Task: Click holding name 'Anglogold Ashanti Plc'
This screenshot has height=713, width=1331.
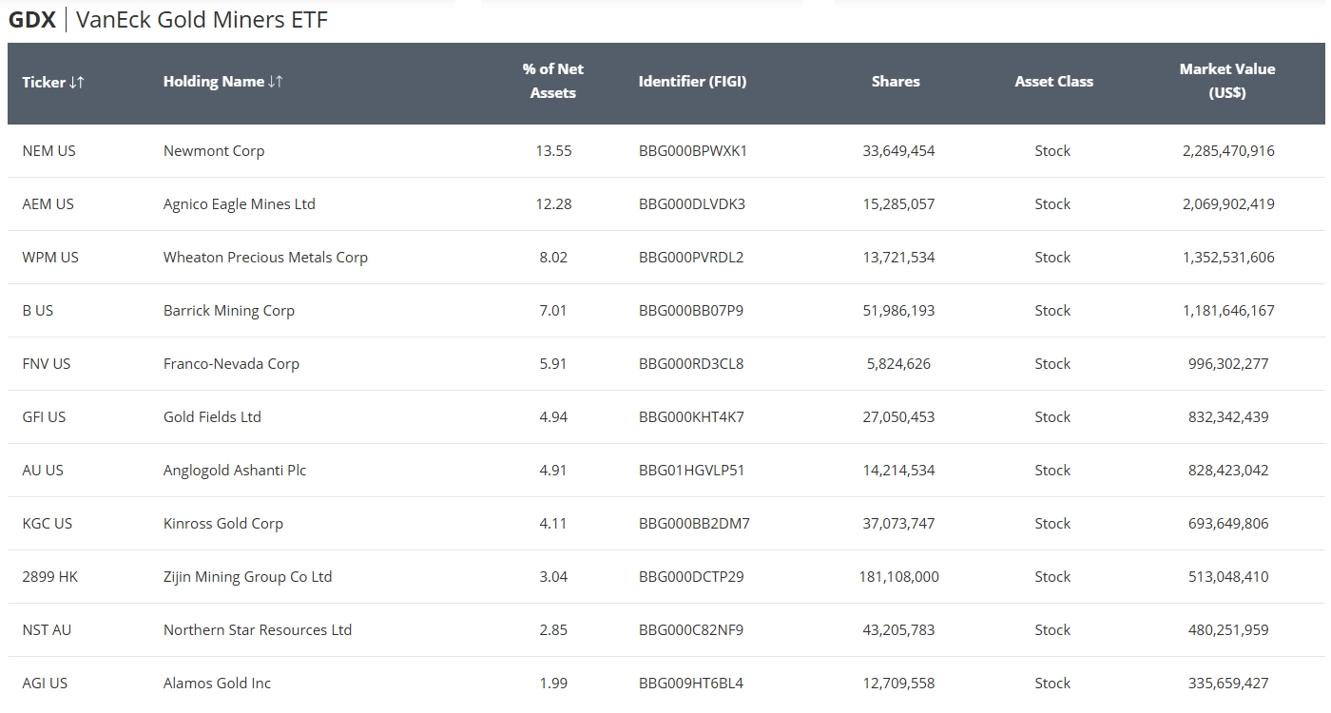Action: [235, 471]
